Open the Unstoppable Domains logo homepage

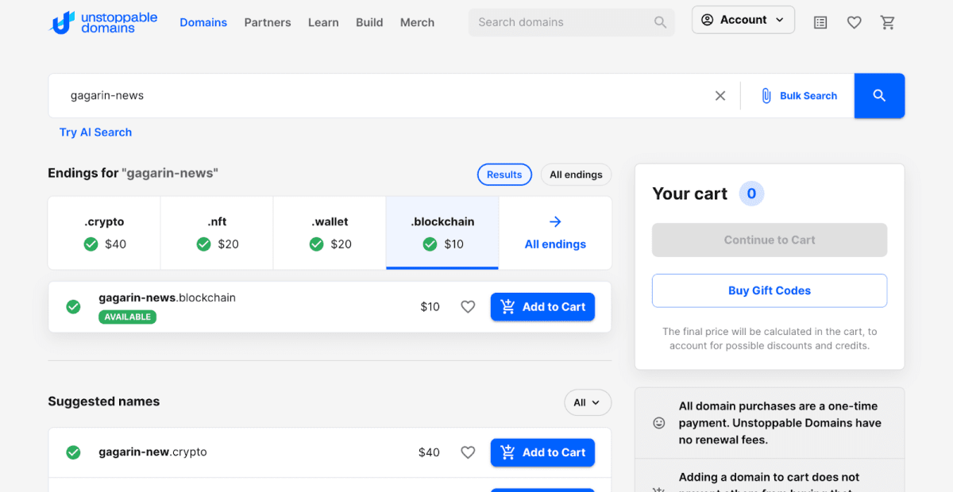103,22
